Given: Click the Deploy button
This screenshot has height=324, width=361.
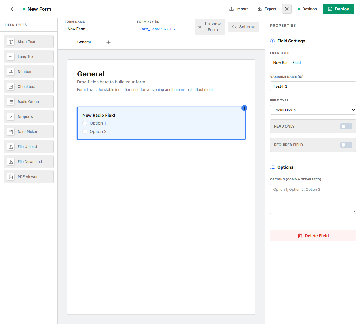Looking at the screenshot, I should coord(338,9).
